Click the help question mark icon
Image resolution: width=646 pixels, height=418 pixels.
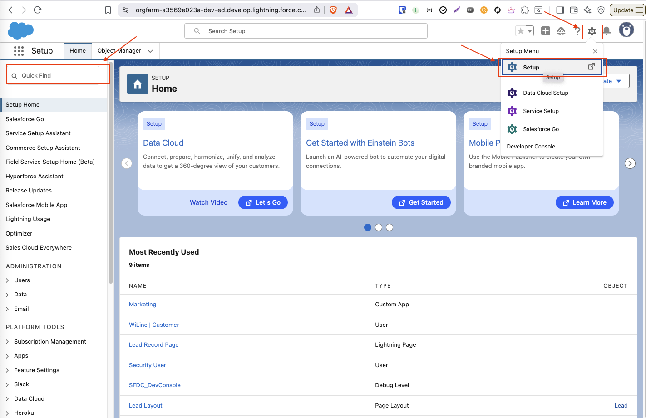pos(577,31)
